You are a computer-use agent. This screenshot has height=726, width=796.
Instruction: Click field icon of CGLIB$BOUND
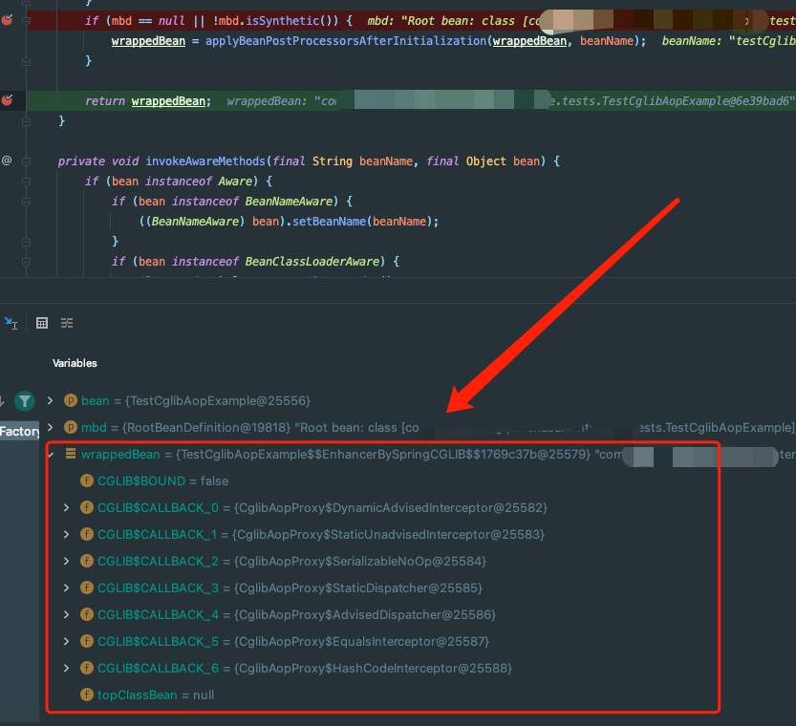tap(87, 480)
